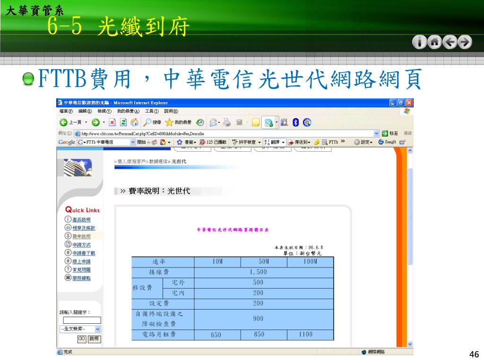
Task: Click slide next arrow button in header
Action: 465,42
